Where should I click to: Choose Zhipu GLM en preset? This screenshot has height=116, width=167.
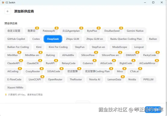point(95,39)
